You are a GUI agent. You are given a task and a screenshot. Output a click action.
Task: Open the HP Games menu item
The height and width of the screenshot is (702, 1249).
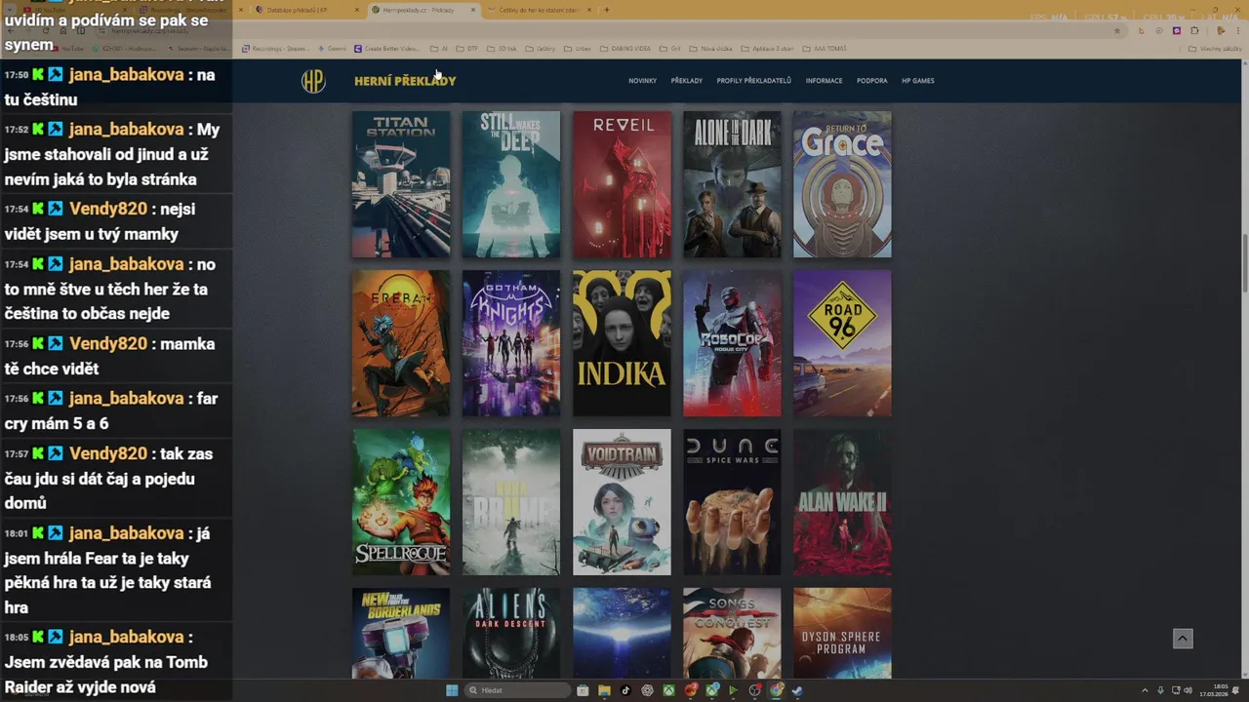[917, 81]
